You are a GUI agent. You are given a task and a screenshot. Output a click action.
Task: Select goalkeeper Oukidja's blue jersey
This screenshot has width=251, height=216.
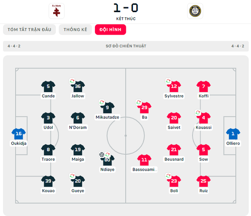[19, 134]
